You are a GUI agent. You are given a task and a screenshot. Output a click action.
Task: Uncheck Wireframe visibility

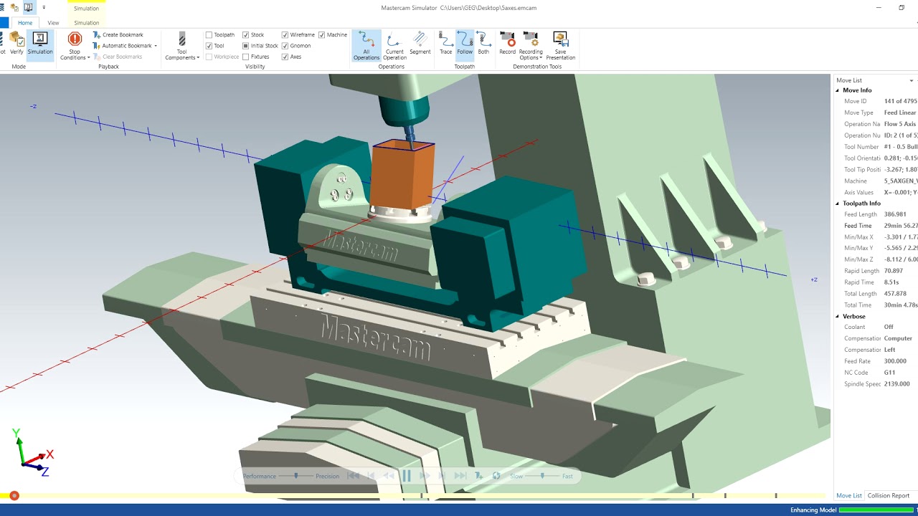(285, 34)
